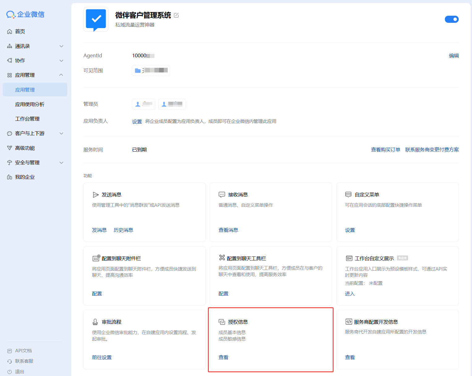Viewport: 472px width, 376px height.
Task: Expand the 协作 sidebar section
Action: click(61, 61)
